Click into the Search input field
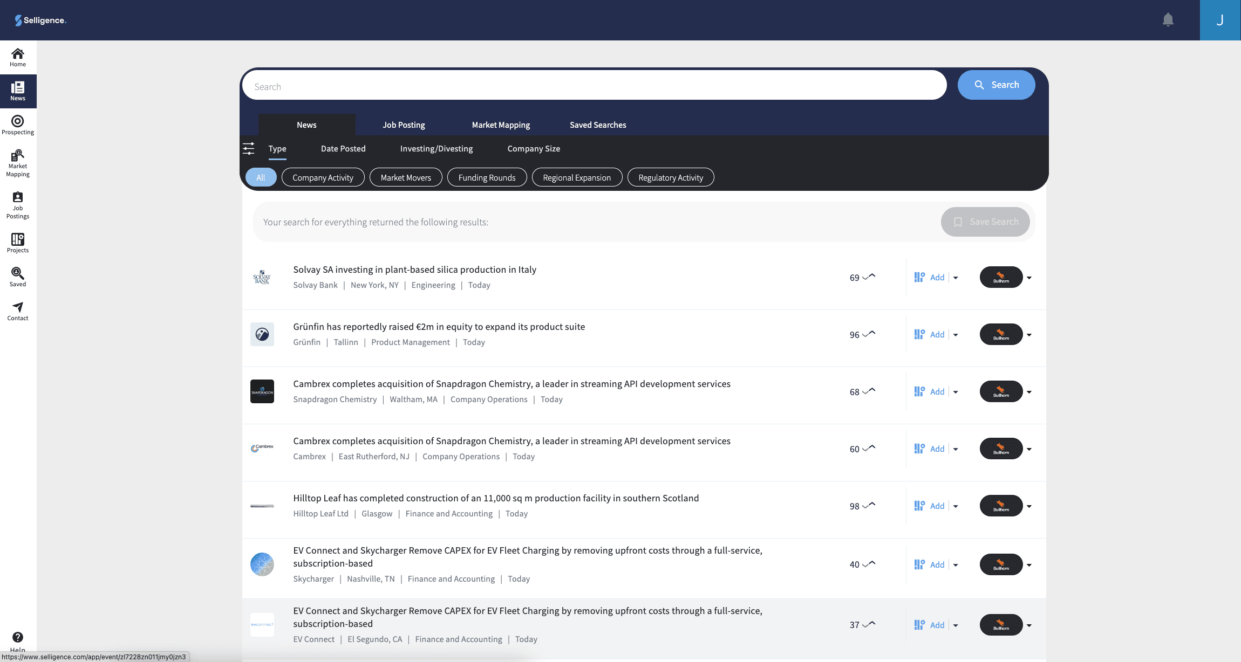Screen dimensions: 1241x662 594,86
